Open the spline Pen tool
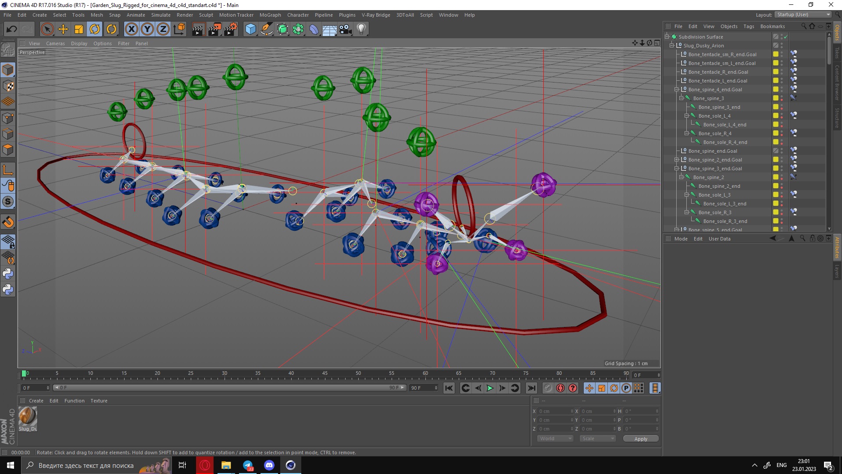Screen dimensions: 842x474 tap(266, 29)
